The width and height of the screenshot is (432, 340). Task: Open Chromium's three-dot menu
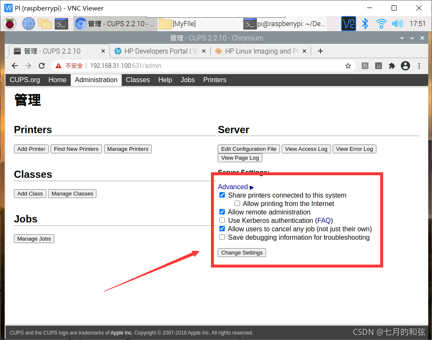(419, 66)
